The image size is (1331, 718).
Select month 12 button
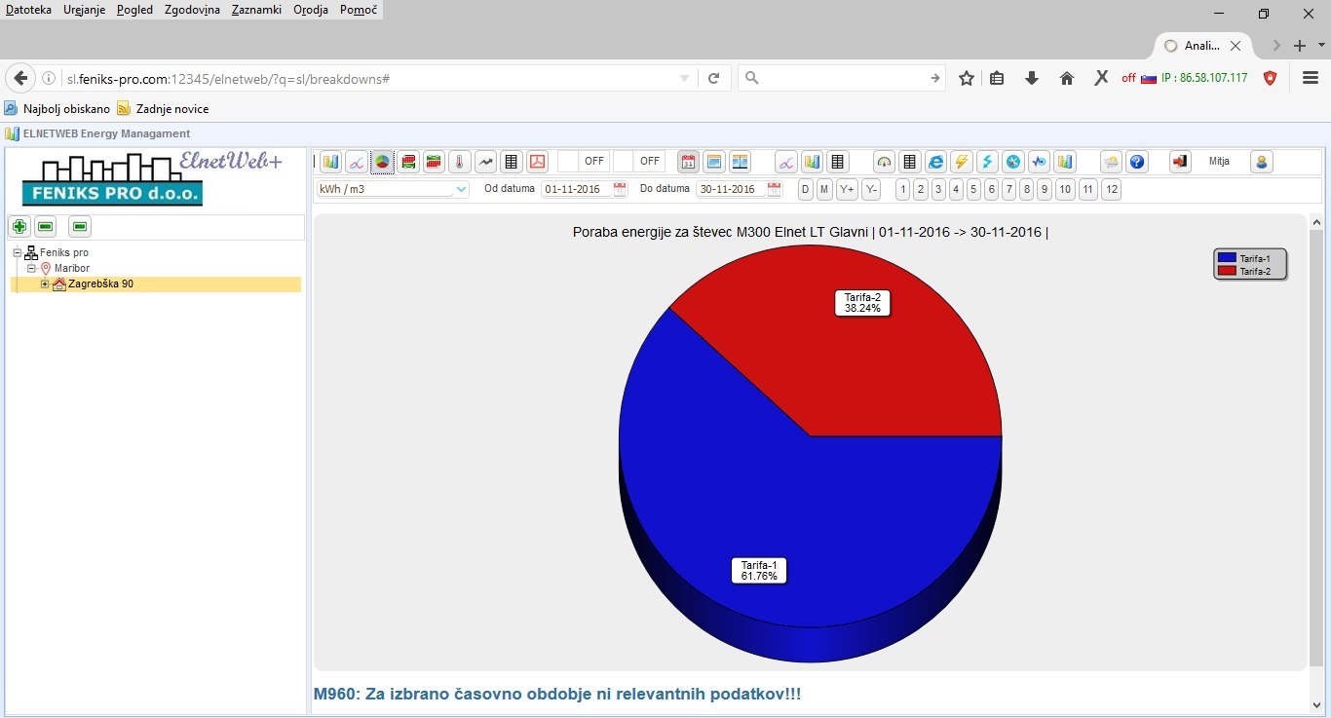pos(1112,190)
